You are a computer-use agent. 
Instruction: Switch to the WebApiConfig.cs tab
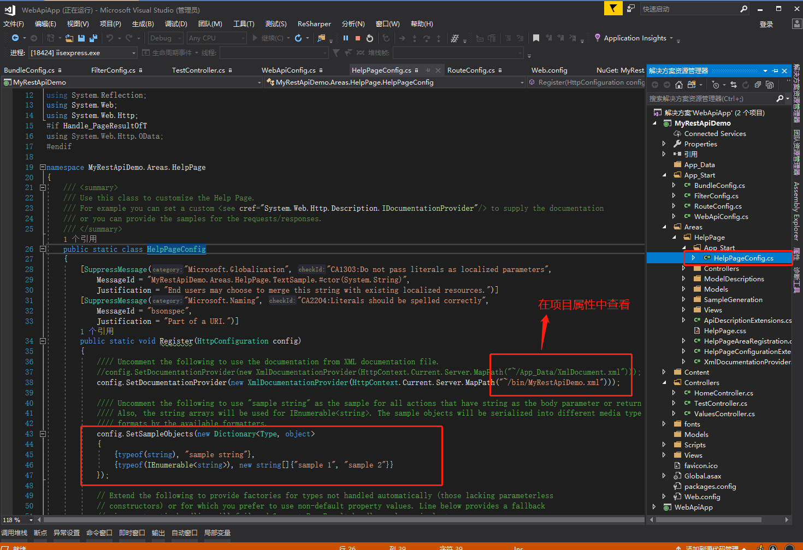tap(288, 70)
